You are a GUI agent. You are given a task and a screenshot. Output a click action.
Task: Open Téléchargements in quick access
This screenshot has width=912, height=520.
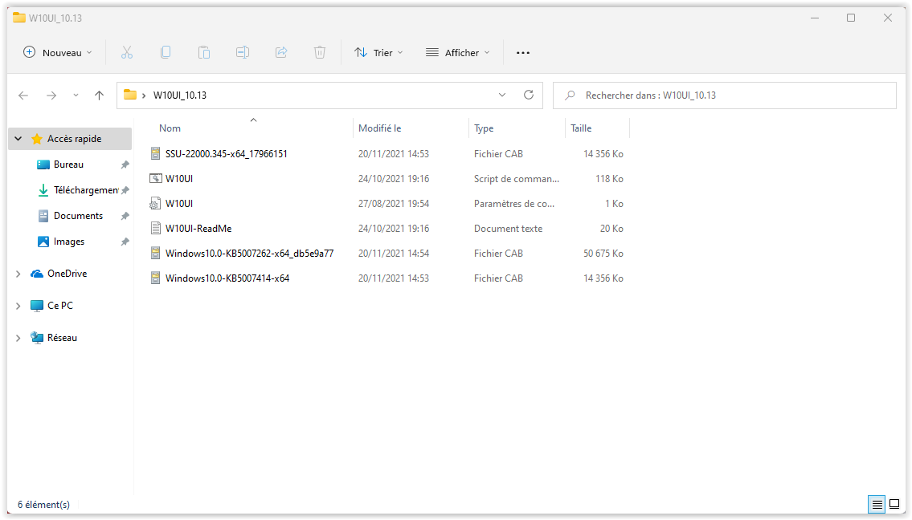(77, 190)
